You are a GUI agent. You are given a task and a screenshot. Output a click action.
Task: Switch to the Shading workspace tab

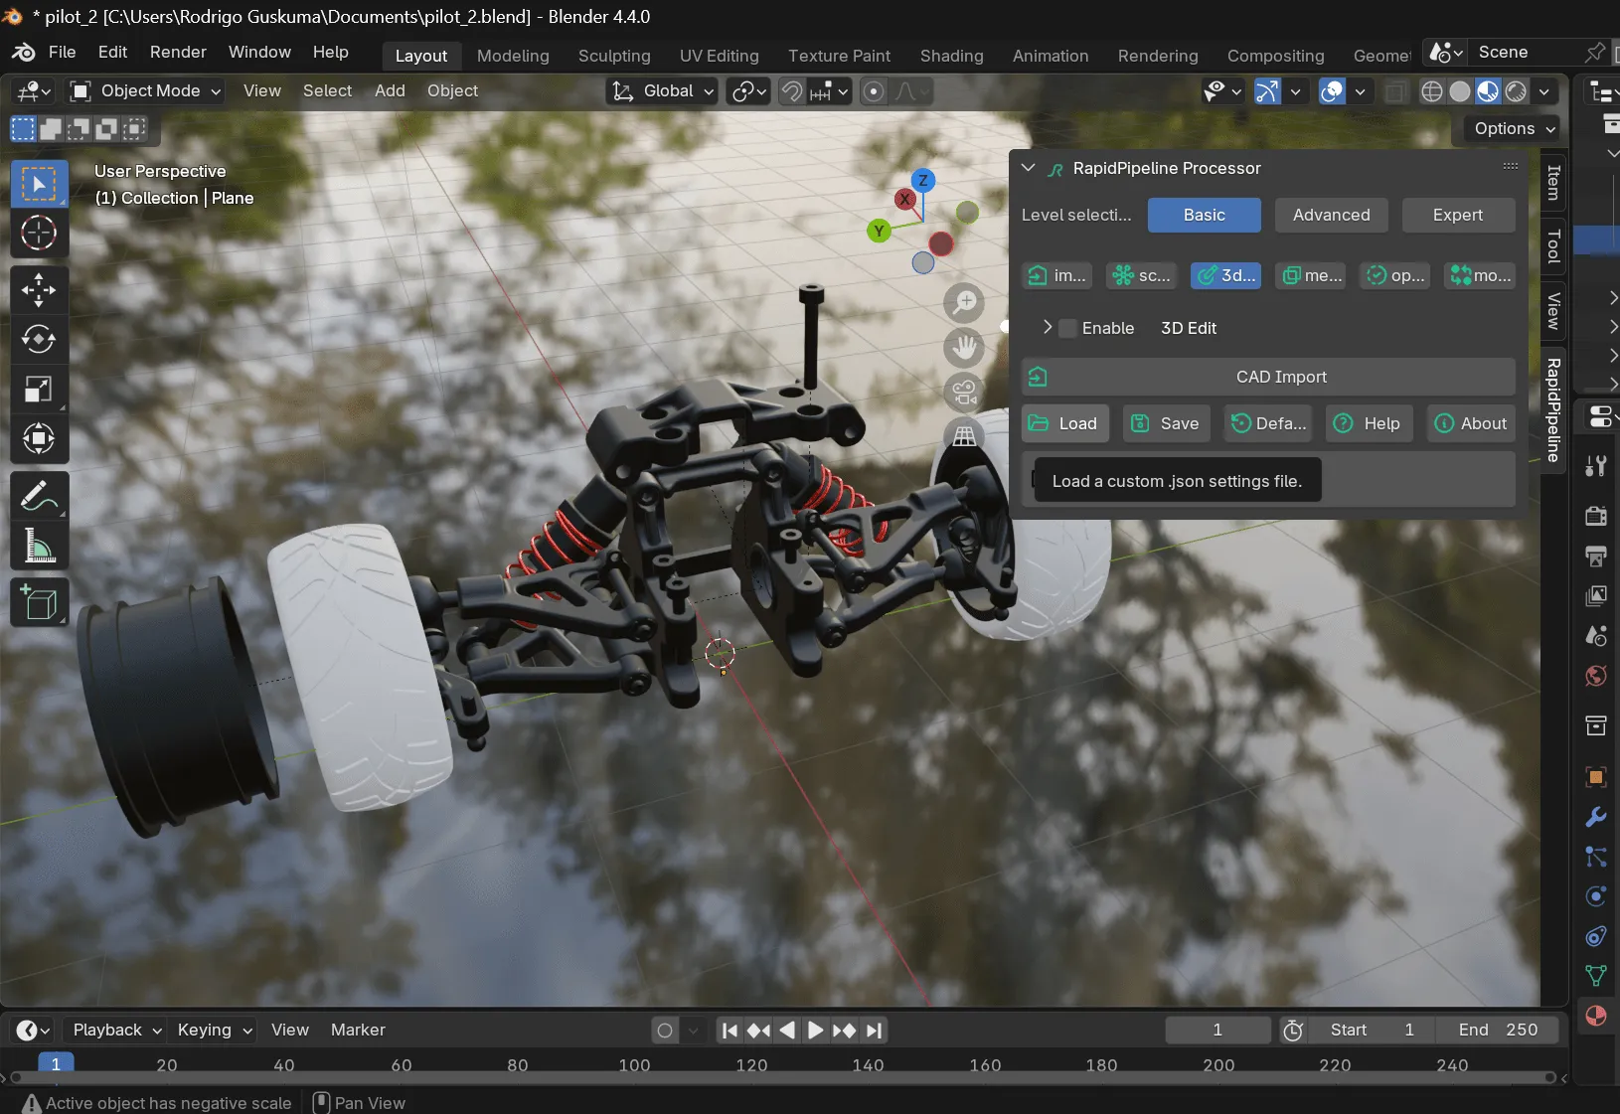click(951, 56)
